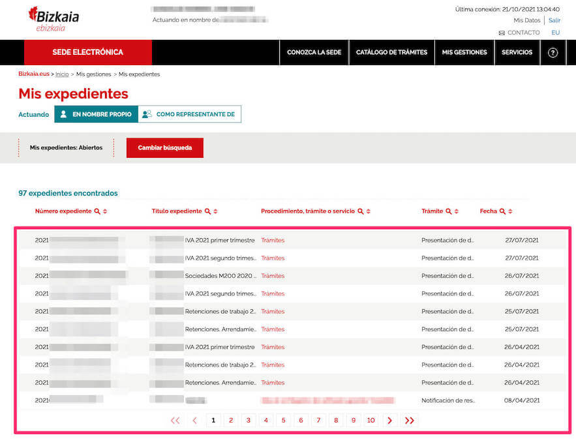The image size is (576, 439).
Task: Go to page 3
Action: click(249, 420)
